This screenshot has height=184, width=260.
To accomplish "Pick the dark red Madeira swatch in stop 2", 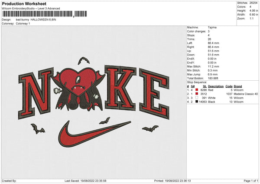I will tap(197, 94).
